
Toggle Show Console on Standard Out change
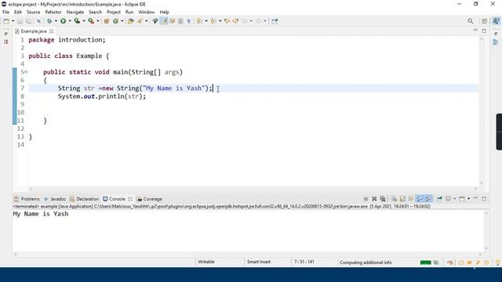(420, 199)
